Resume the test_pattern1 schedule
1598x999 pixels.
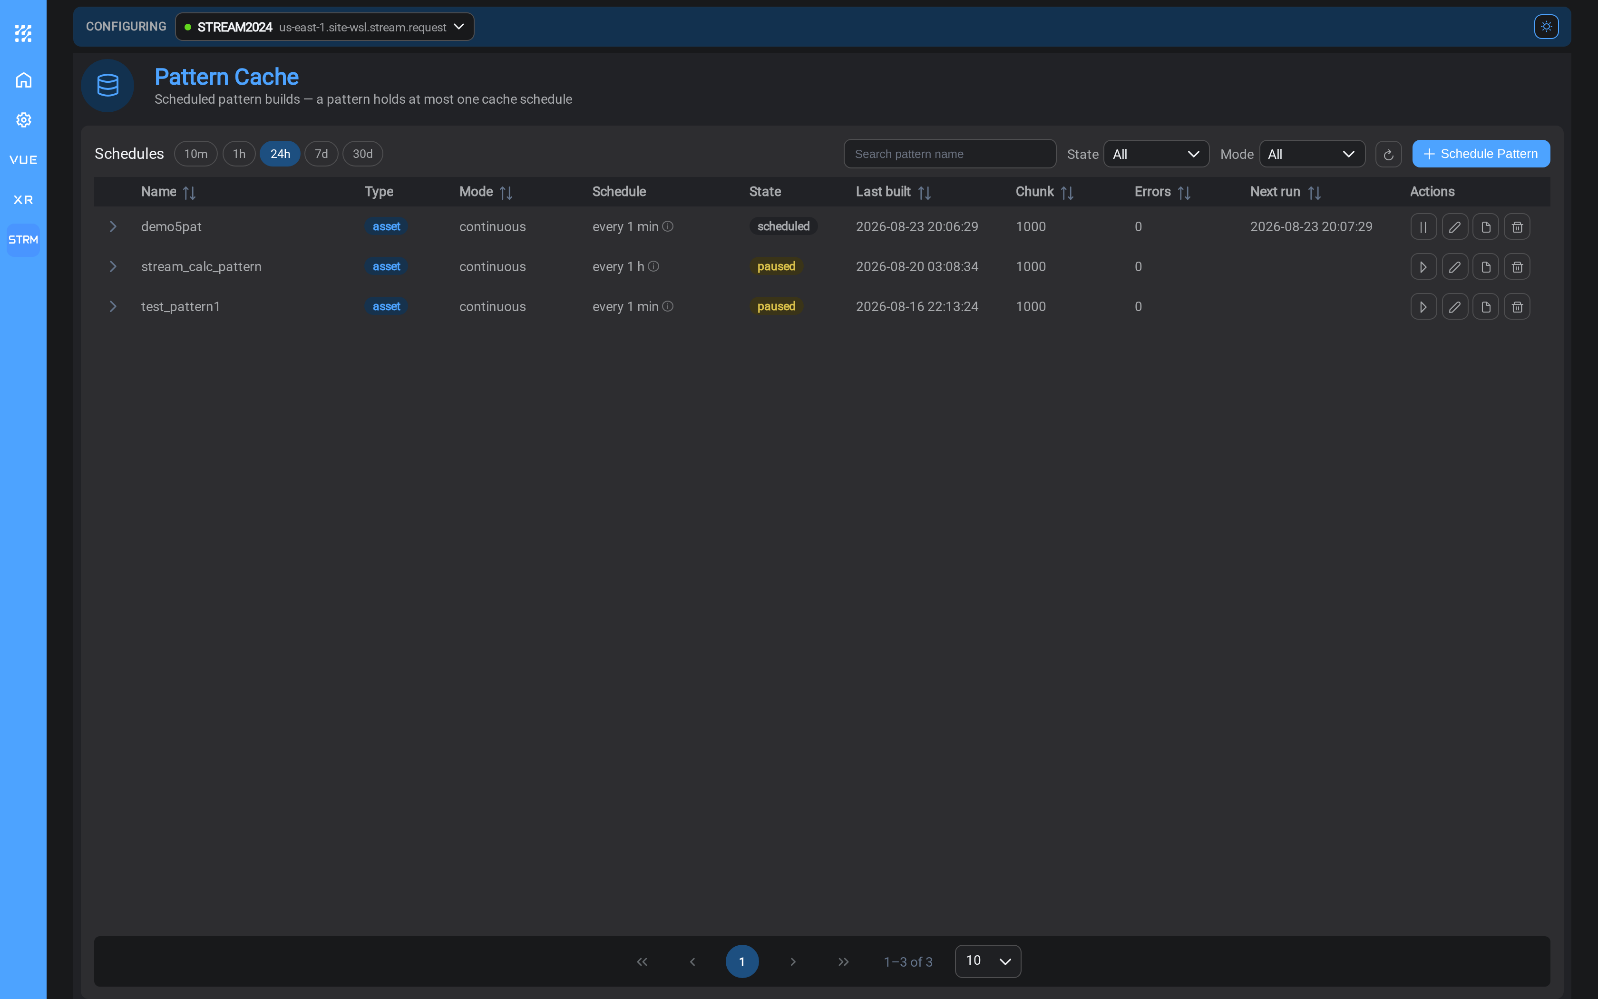(1423, 306)
